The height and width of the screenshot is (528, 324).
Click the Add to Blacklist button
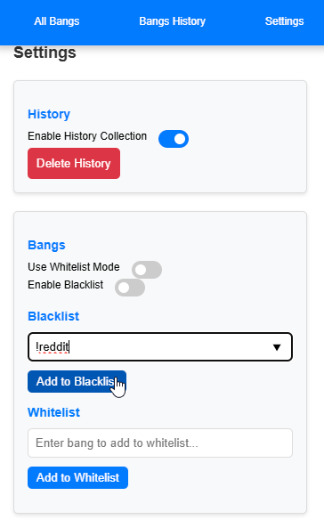[77, 381]
